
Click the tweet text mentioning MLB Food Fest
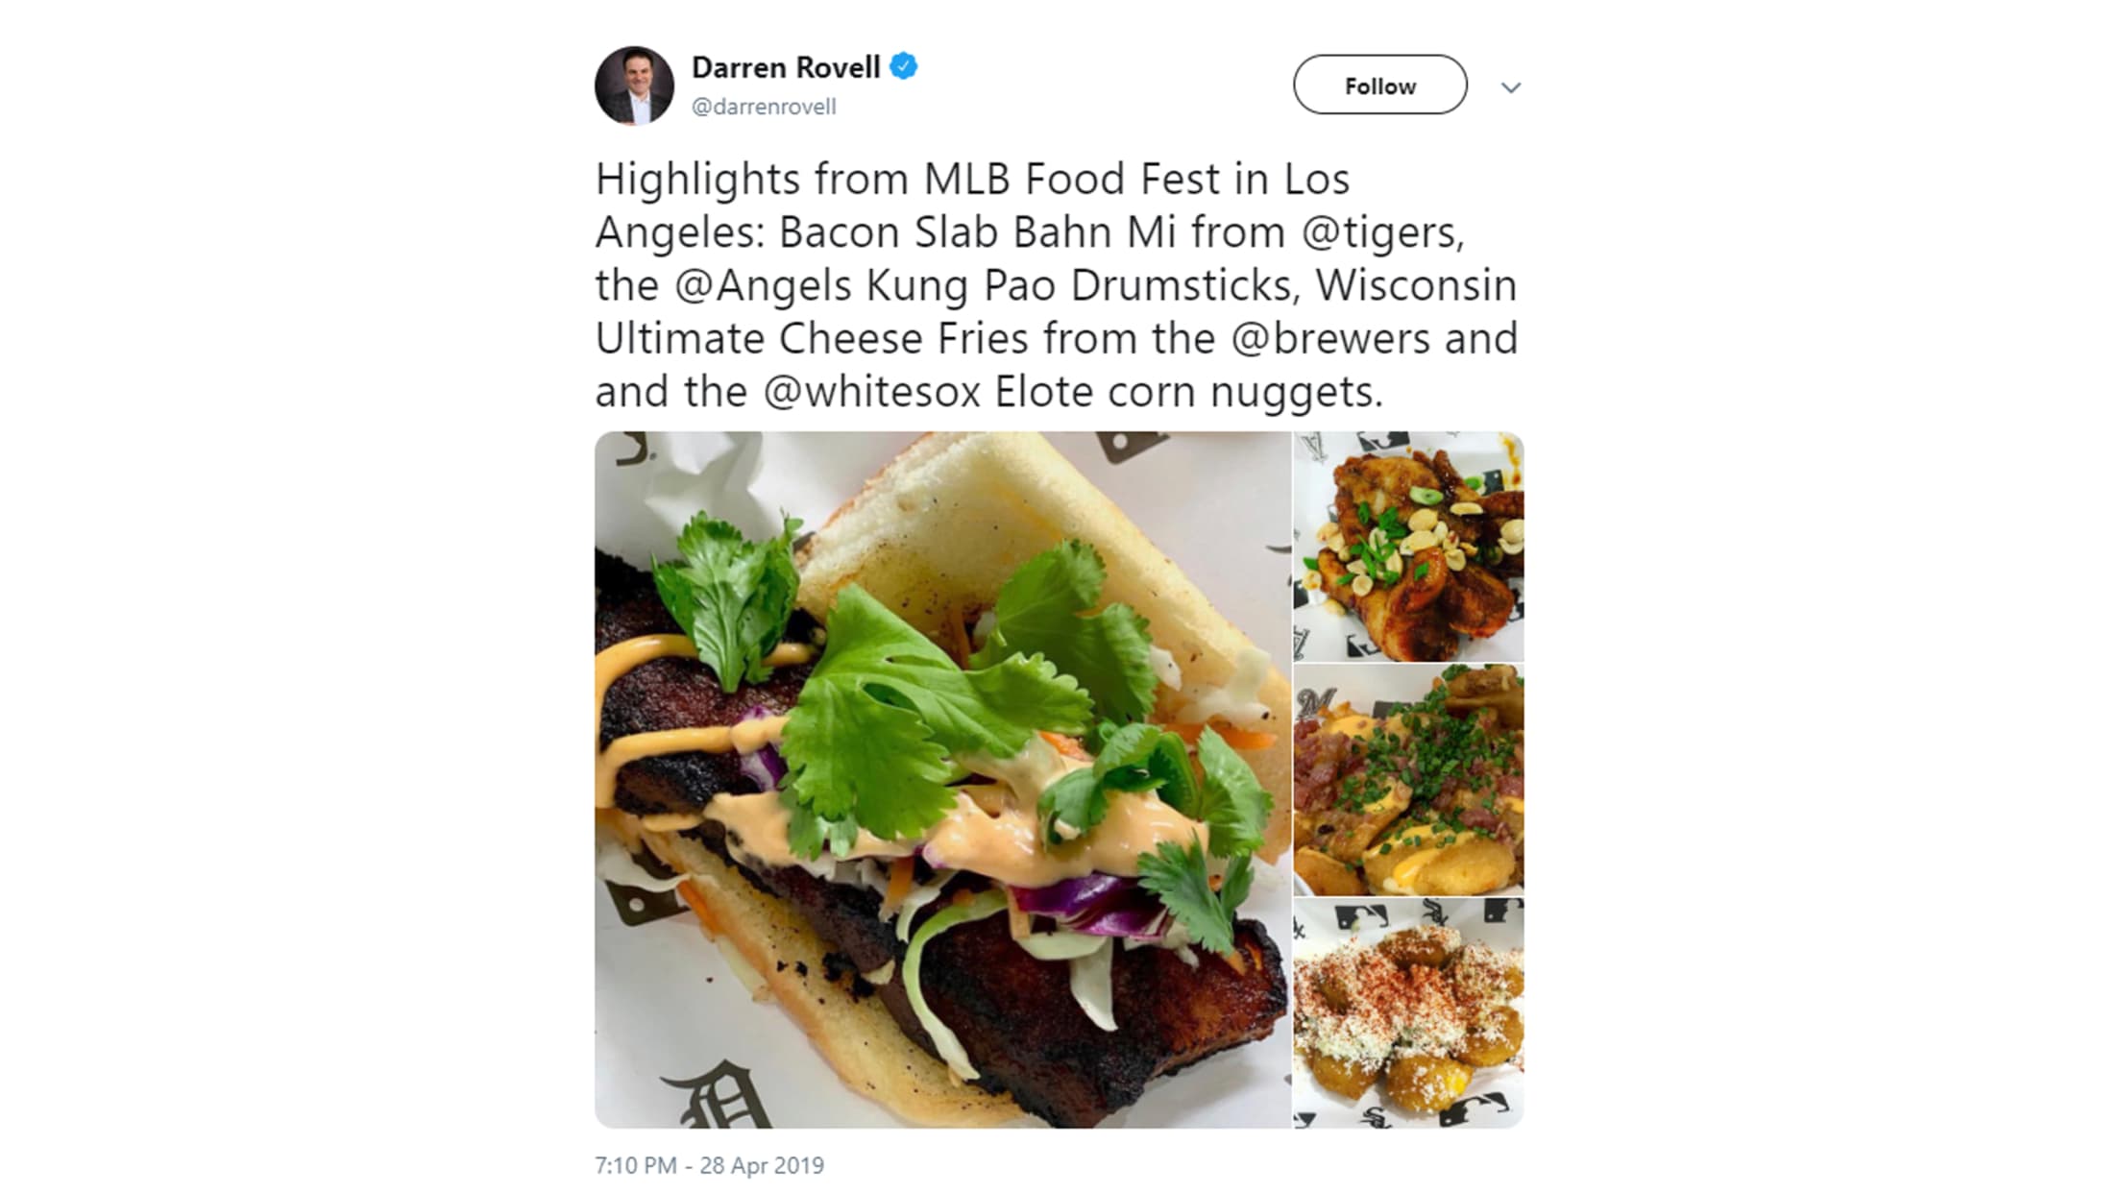tap(1057, 285)
